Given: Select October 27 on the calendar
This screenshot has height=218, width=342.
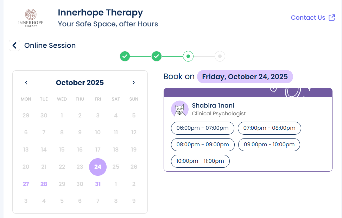Looking at the screenshot, I should point(26,184).
